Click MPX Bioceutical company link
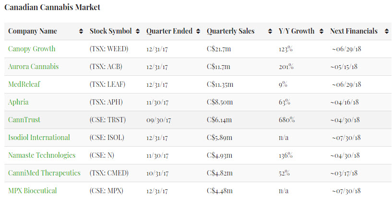This screenshot has width=392, height=198. click(33, 191)
